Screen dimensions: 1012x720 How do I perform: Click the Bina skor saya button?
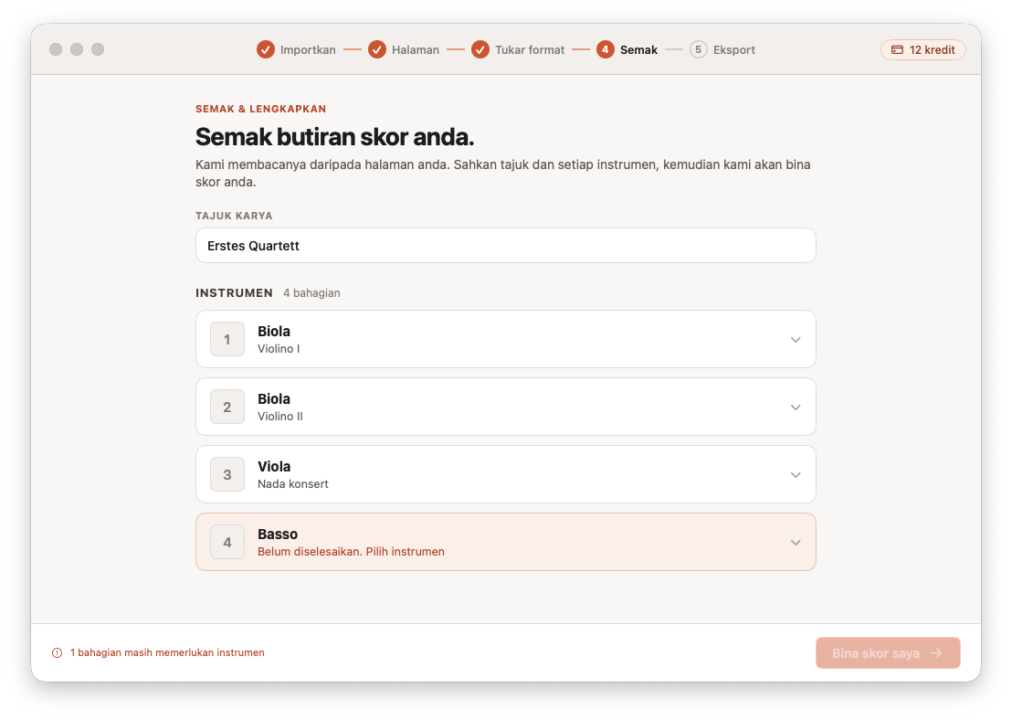888,653
